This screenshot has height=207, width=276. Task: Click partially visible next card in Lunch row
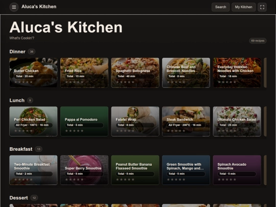tap(265, 121)
